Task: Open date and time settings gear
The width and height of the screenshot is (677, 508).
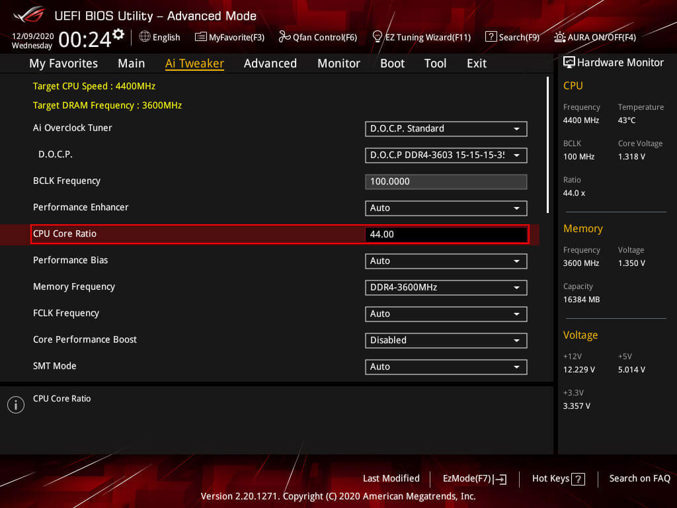Action: click(118, 34)
